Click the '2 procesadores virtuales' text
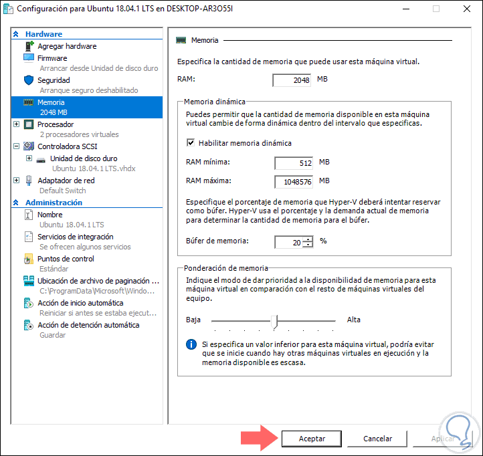The width and height of the screenshot is (483, 456). [79, 134]
